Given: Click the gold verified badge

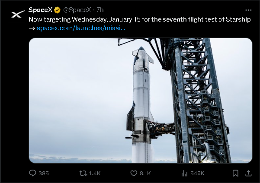Looking at the screenshot, I should pyautogui.click(x=57, y=10).
